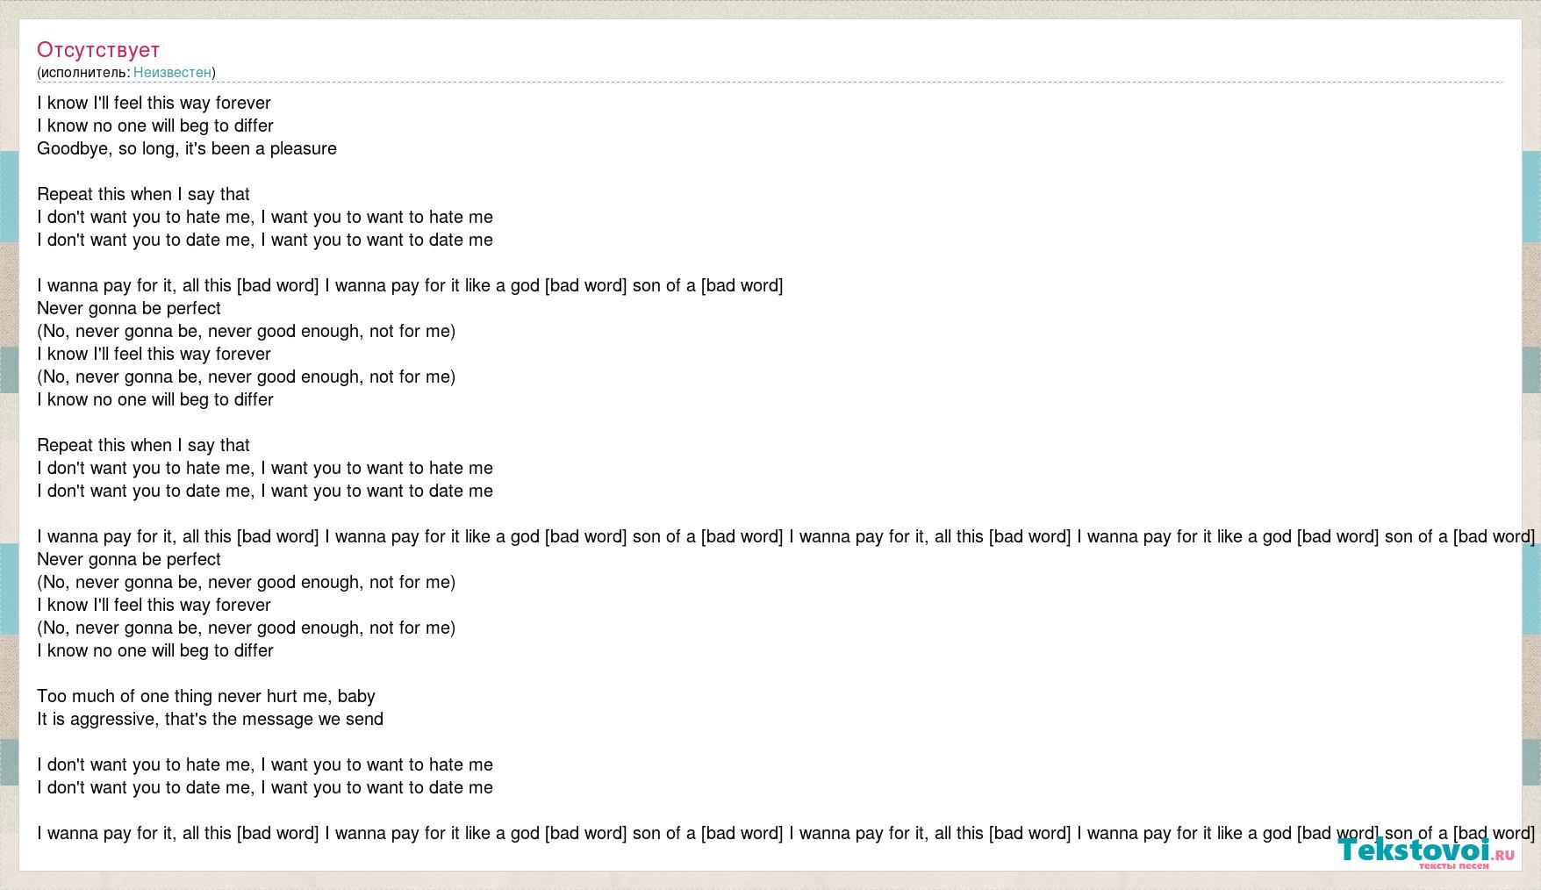Click the first 'Repeat this when I say that' line
Screen dimensions: 1541x890
pyautogui.click(x=143, y=194)
